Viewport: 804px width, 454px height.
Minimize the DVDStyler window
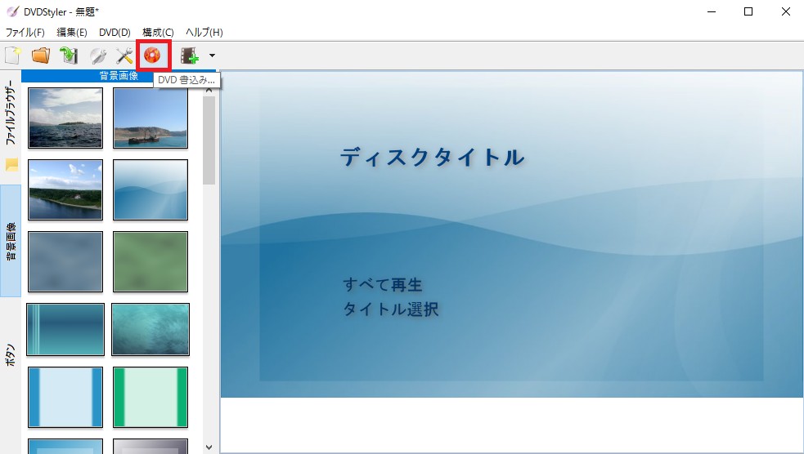[712, 11]
